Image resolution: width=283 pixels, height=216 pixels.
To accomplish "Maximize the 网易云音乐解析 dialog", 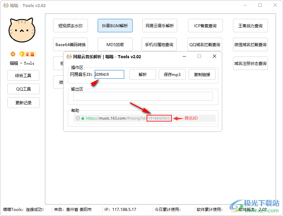I will pos(199,56).
